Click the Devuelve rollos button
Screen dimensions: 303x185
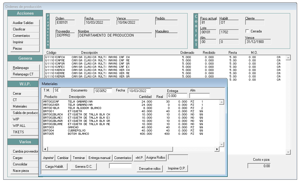(x=150, y=169)
